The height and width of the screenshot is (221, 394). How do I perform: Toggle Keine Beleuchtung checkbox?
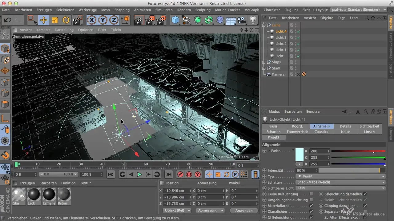click(x=311, y=194)
